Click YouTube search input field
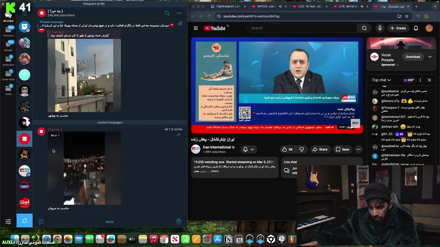The height and width of the screenshot is (247, 440). (x=302, y=28)
